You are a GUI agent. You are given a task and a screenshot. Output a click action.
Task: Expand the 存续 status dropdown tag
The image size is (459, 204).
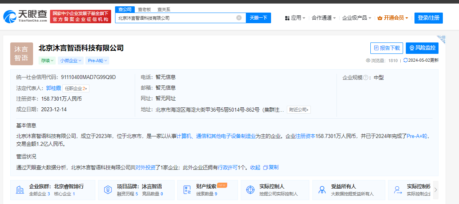47,61
